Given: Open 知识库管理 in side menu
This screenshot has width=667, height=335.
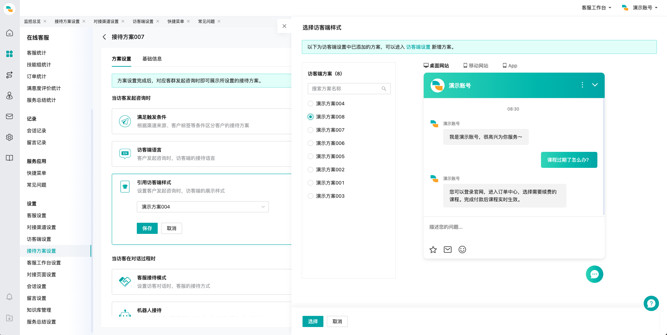Looking at the screenshot, I should point(39,310).
